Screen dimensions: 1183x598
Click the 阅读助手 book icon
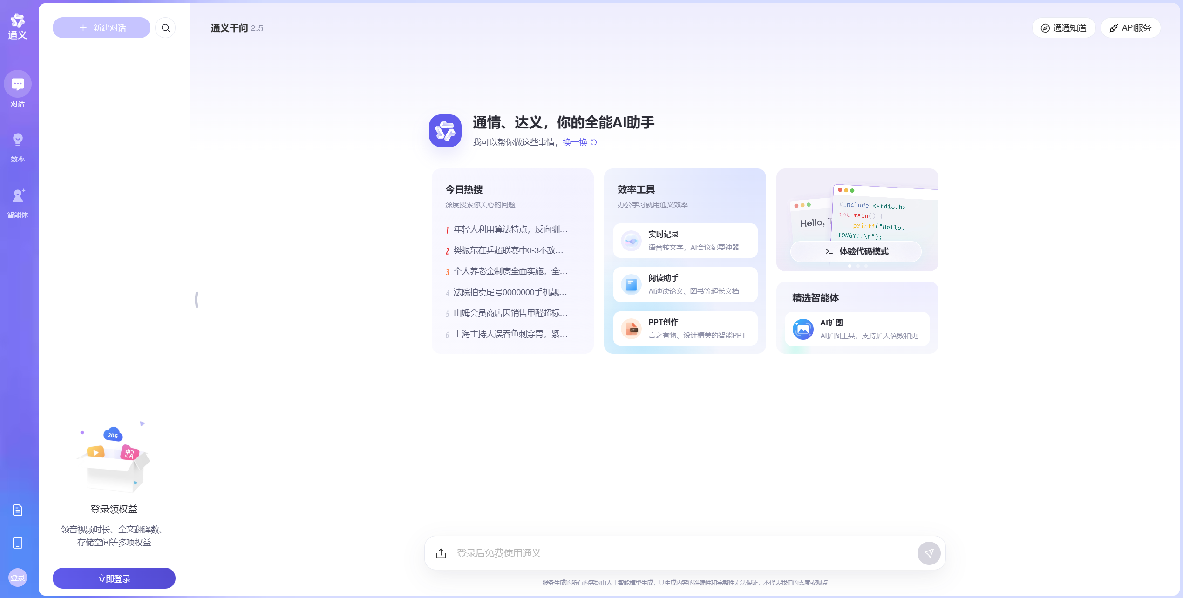[631, 284]
